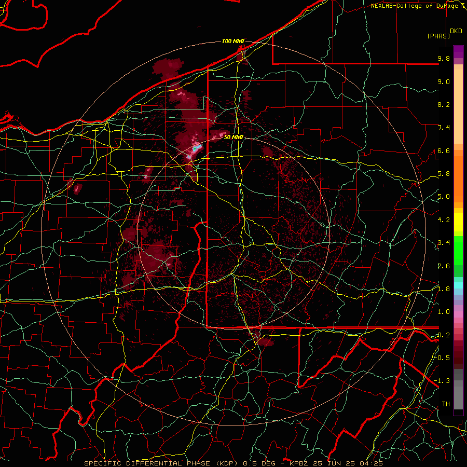
Task: Click the 0.2 value on color scale
Action: [x=444, y=335]
